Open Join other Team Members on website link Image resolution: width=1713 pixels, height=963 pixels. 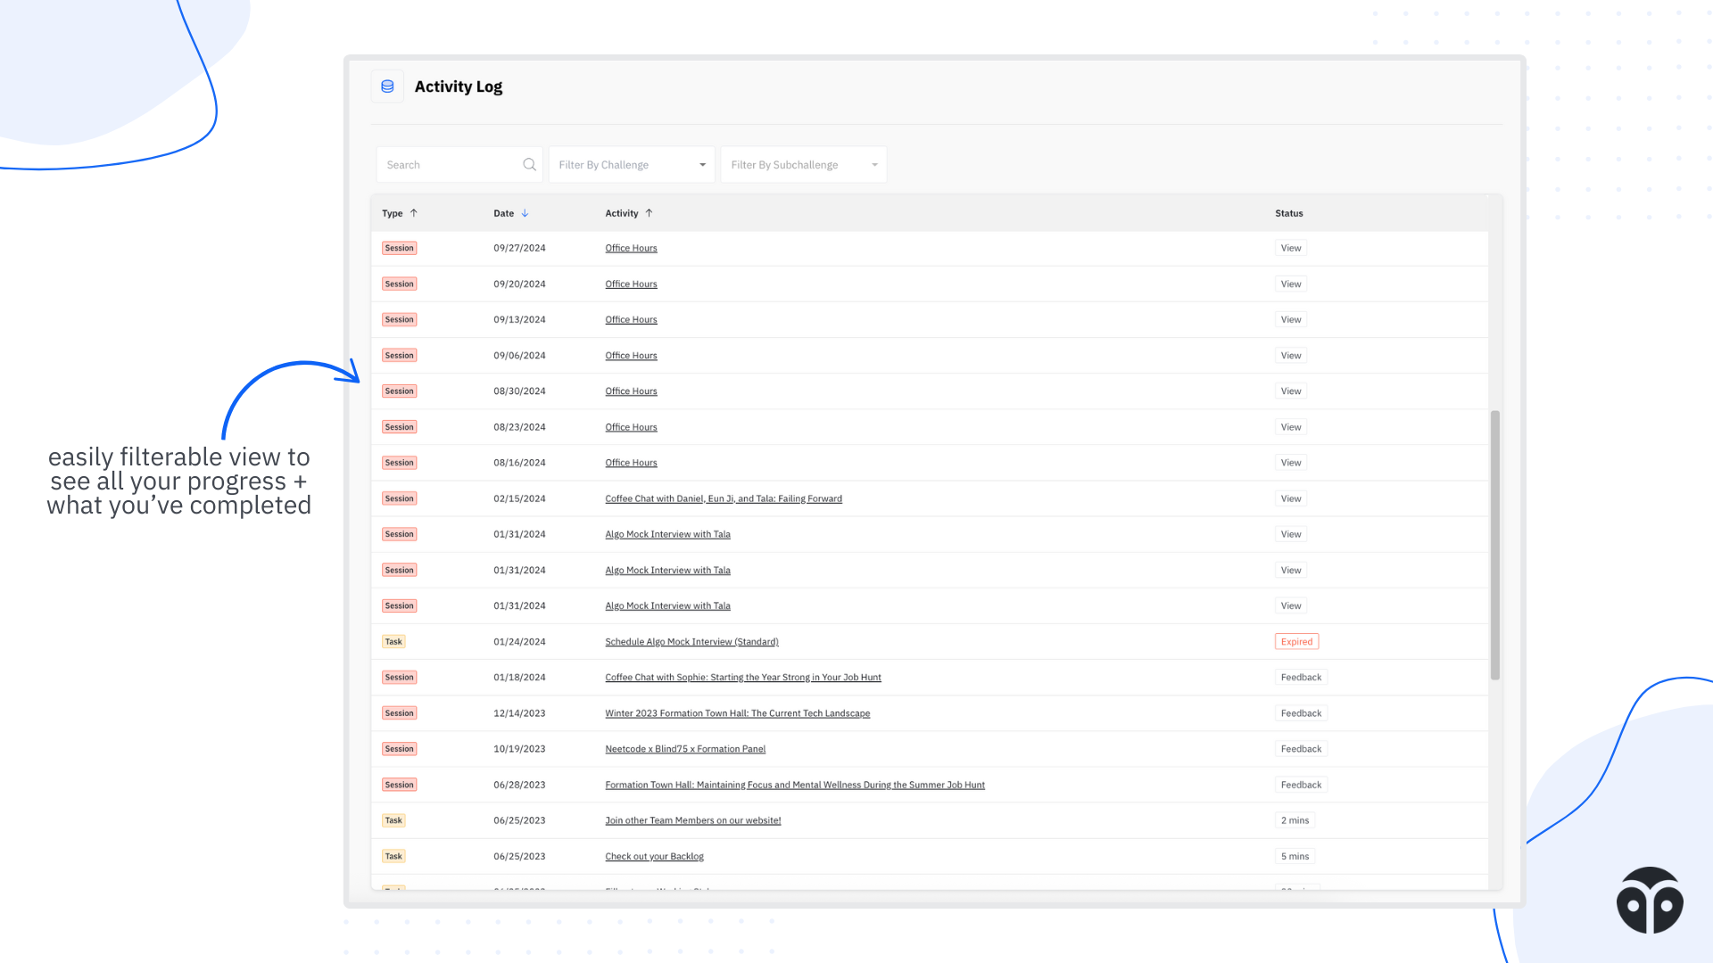point(692,820)
